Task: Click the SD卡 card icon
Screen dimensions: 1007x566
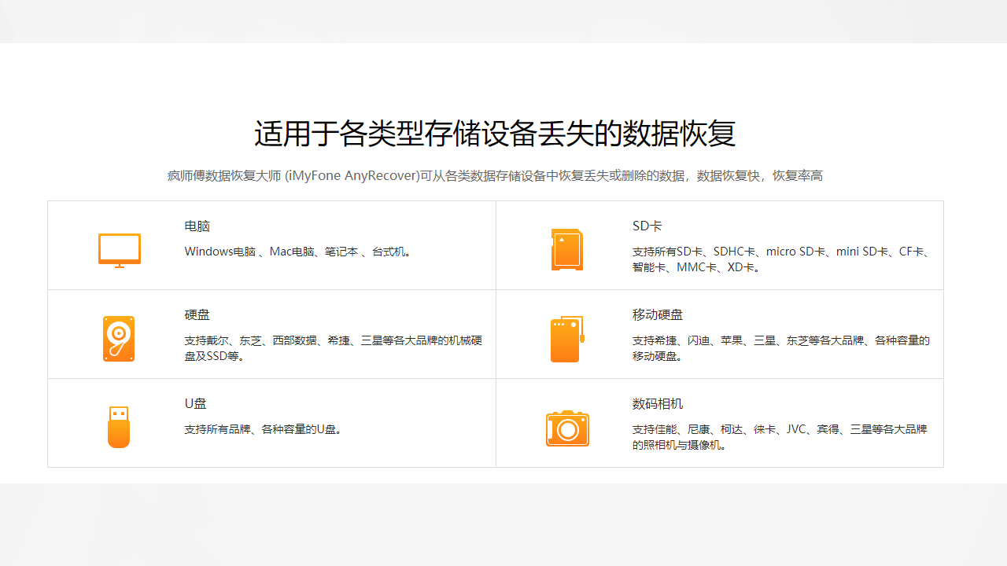Action: pos(567,249)
